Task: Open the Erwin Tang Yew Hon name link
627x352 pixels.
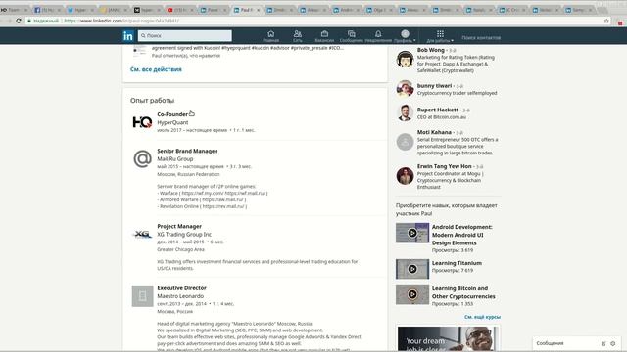Action: 444,166
